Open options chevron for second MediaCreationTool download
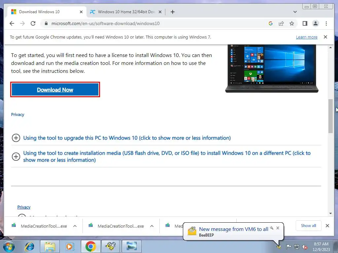 (x=152, y=226)
